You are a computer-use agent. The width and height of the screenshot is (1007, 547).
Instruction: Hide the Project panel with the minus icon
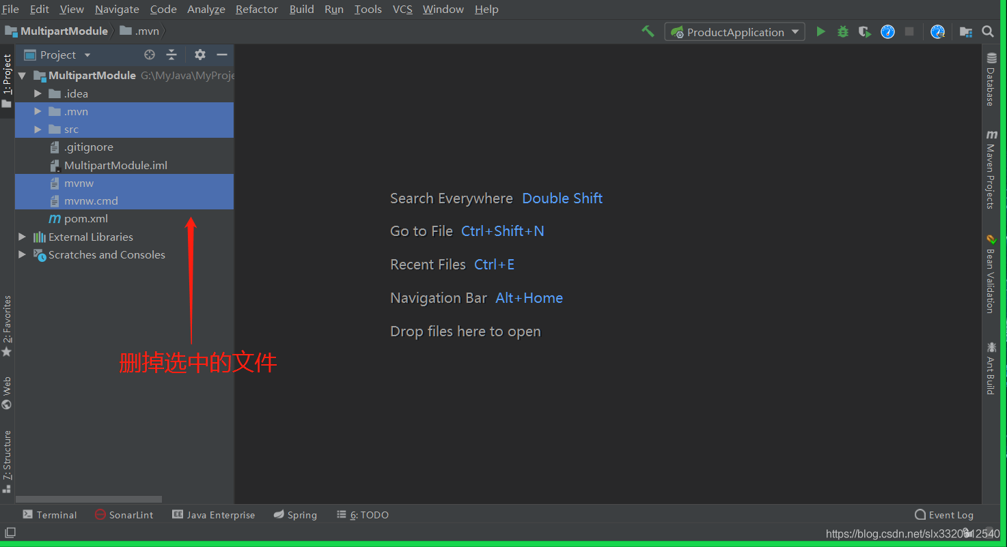tap(221, 55)
